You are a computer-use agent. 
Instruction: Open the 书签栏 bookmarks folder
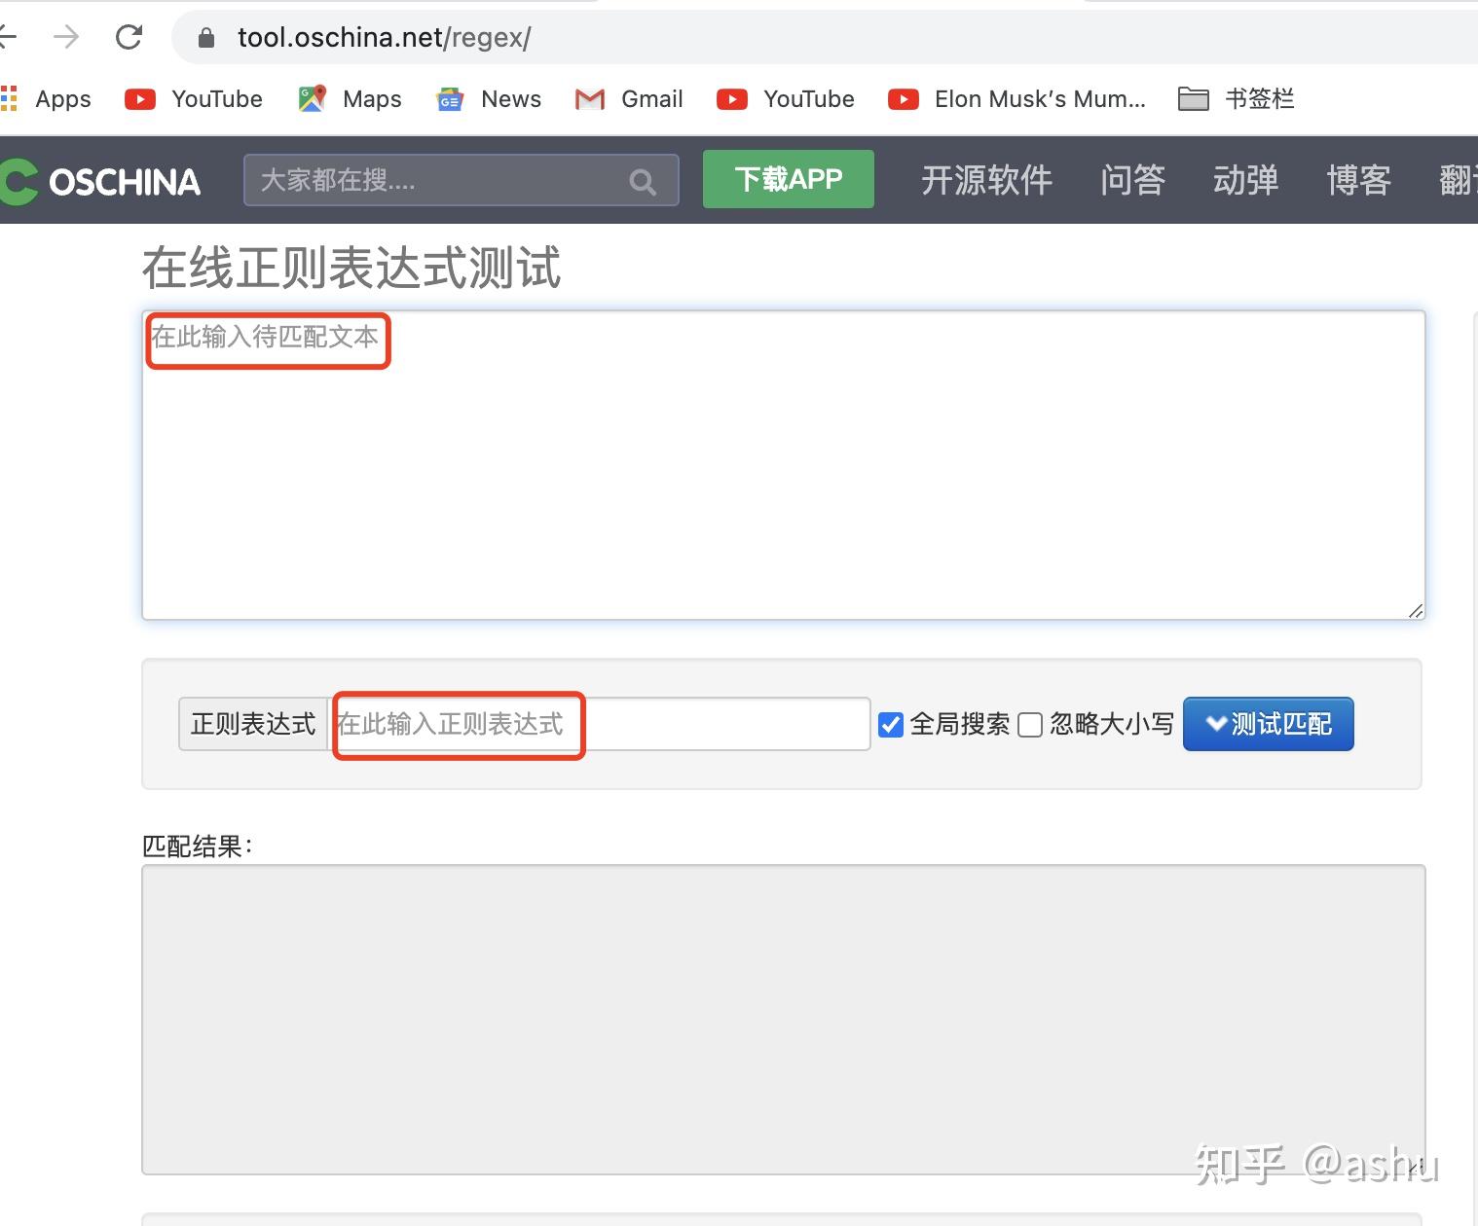click(1237, 98)
